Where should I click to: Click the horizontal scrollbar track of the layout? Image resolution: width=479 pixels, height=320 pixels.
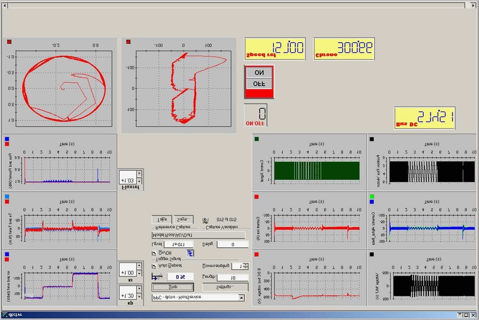[x=237, y=5]
